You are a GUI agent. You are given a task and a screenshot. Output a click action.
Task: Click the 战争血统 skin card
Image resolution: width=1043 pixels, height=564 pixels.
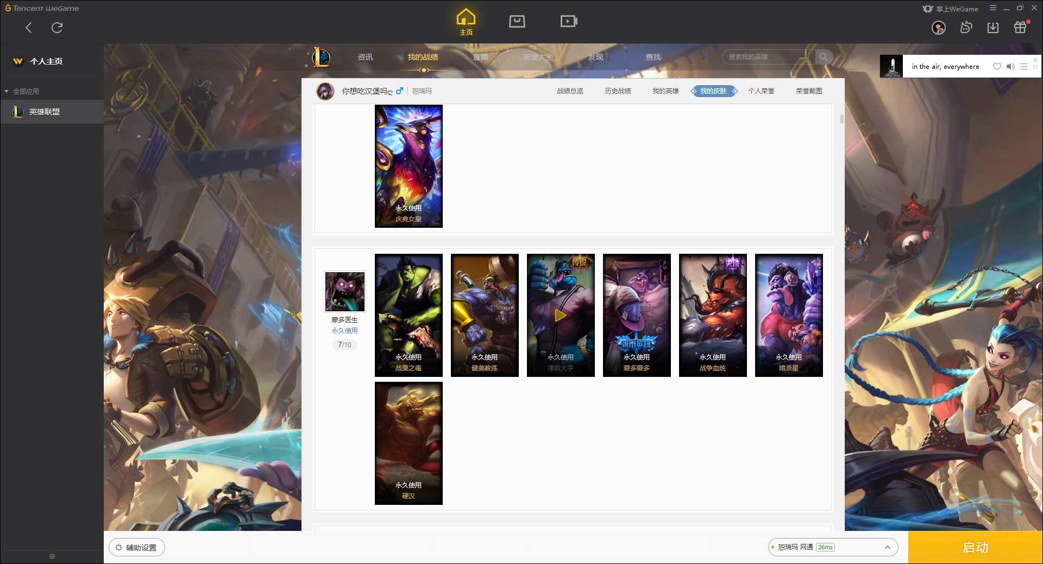click(713, 315)
